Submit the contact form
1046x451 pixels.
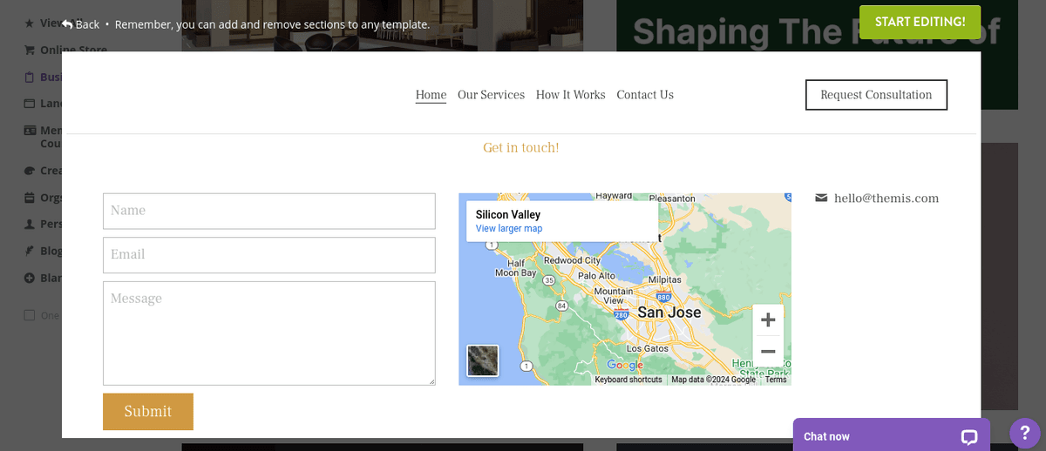(x=148, y=412)
